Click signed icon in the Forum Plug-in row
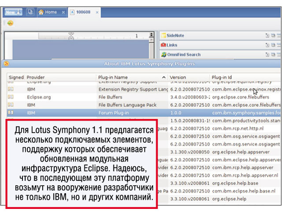This screenshot has width=282, height=212. click(x=11, y=113)
